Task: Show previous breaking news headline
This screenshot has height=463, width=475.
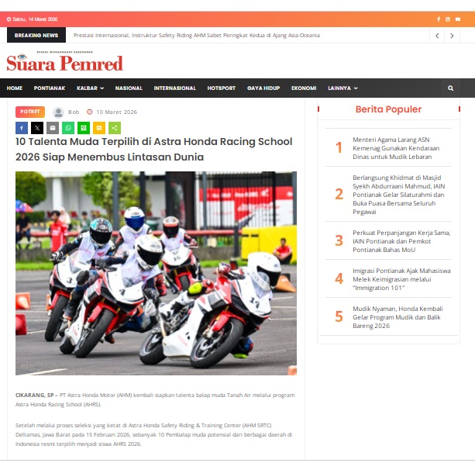Action: pyautogui.click(x=438, y=36)
